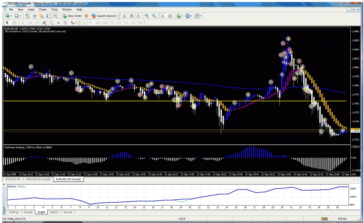
Task: Expand the new chart dropdown arrow
Action: (11, 16)
